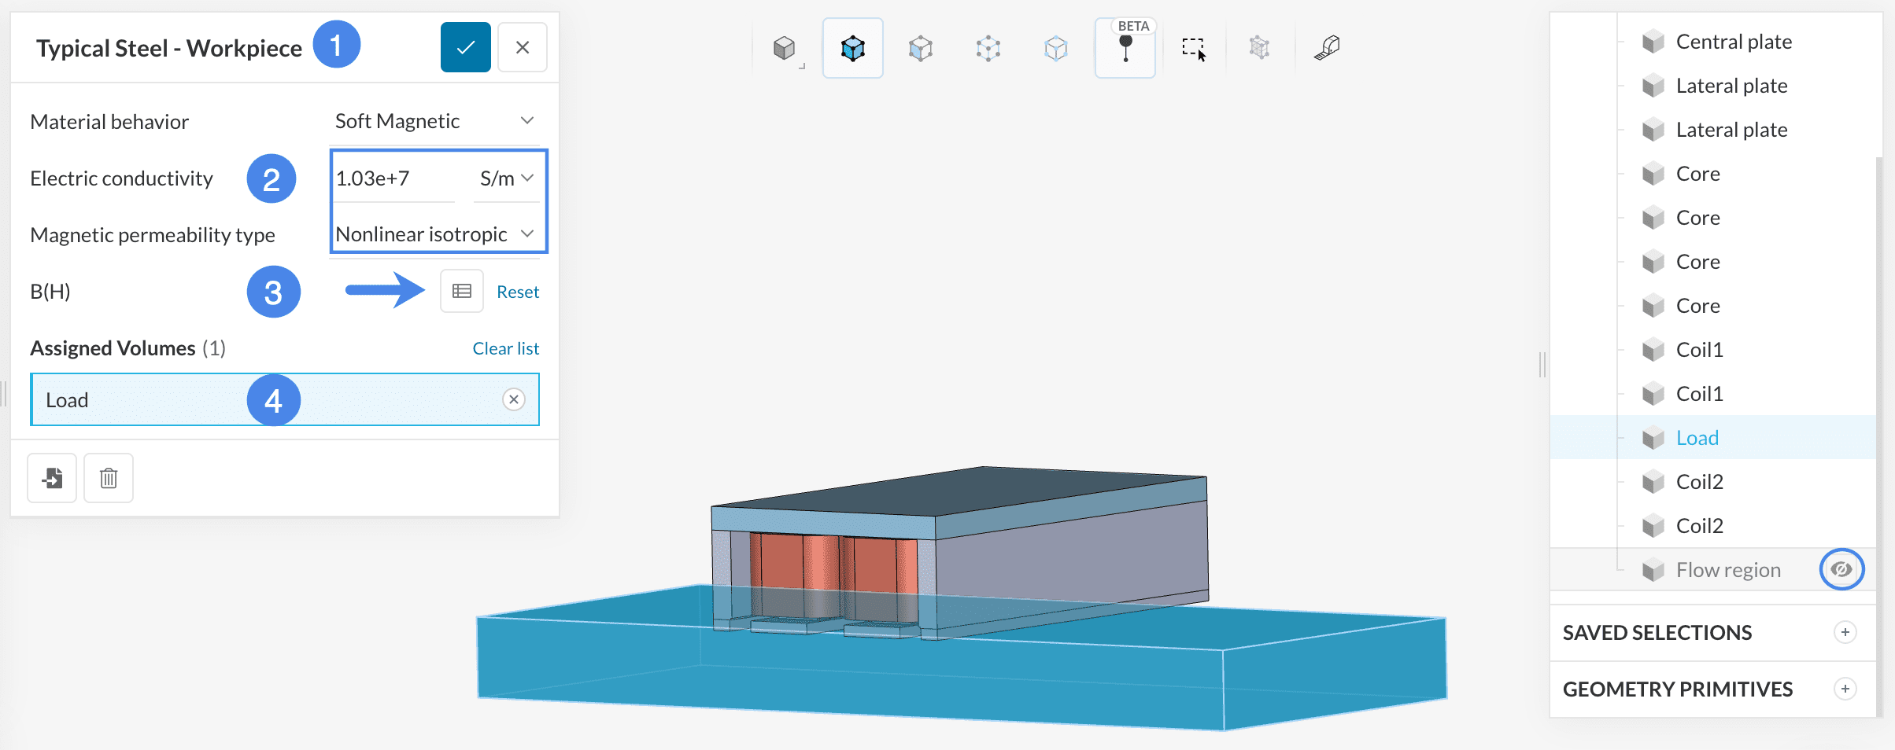This screenshot has width=1895, height=750.
Task: Expand the Saved Selections section
Action: 1845,632
